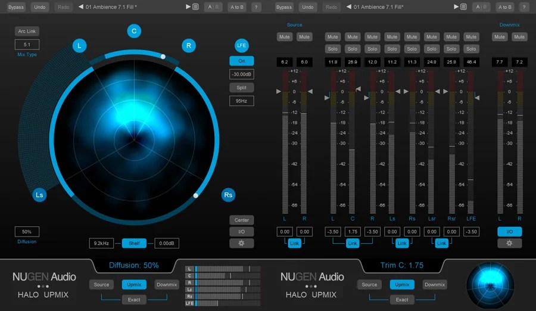The width and height of the screenshot is (536, 311).
Task: Click the Source L meter threshold arrow
Action: point(278,91)
